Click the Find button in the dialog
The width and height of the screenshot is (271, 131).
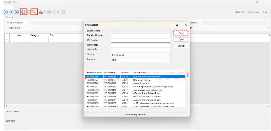click(x=181, y=33)
